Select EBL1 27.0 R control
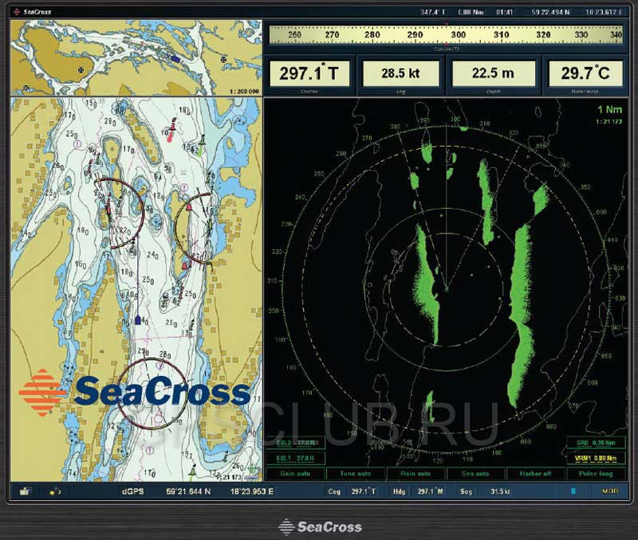638x540 pixels. [x=295, y=458]
